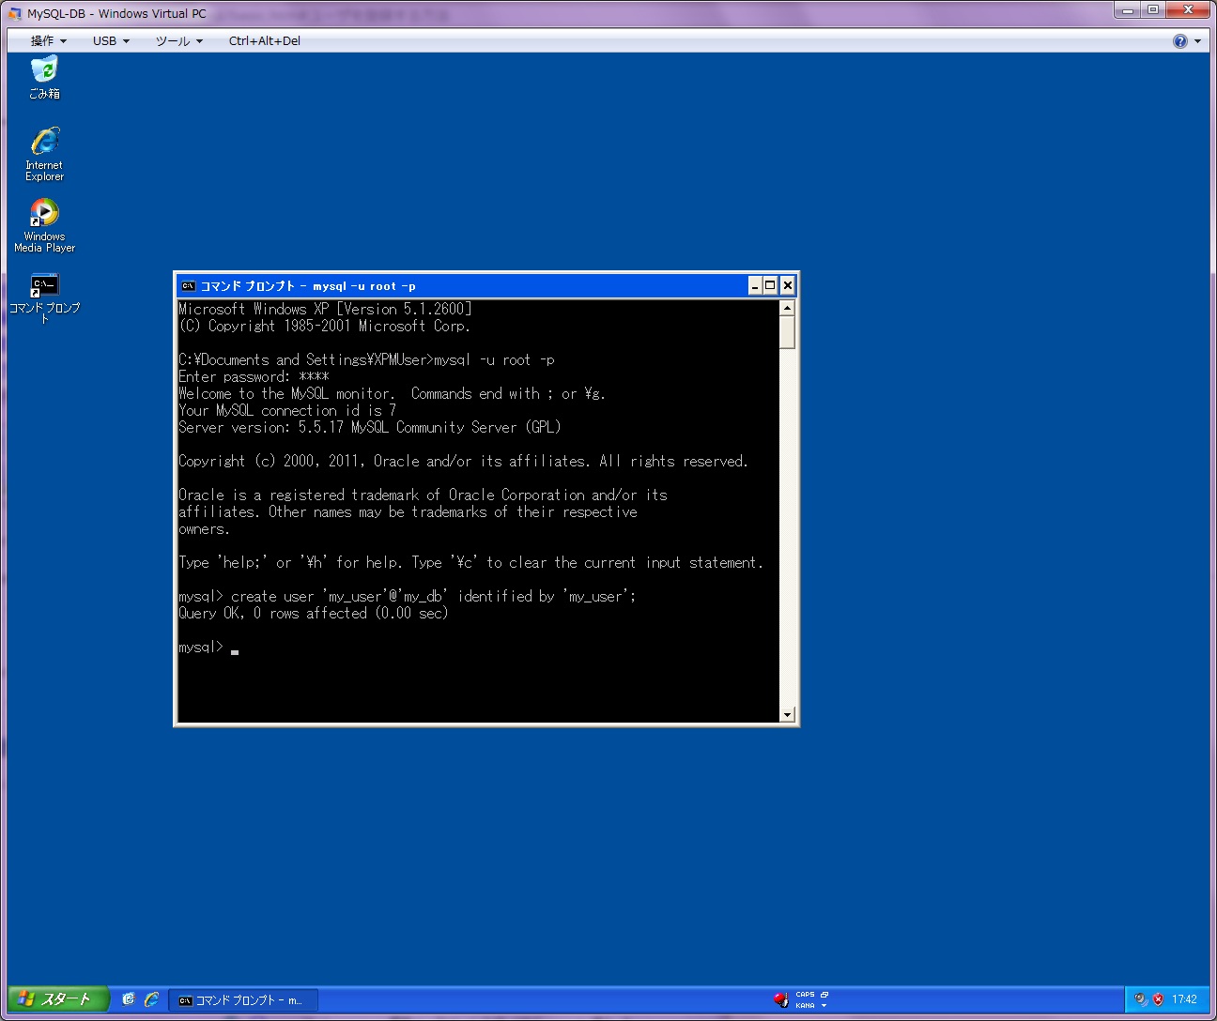Click the 'Microsoft Windows XP [Version 5.1.2600]' line
This screenshot has width=1217, height=1021.
[325, 310]
